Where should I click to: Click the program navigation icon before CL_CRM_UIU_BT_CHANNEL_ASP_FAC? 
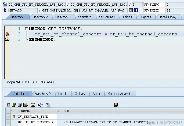click(5, 5)
